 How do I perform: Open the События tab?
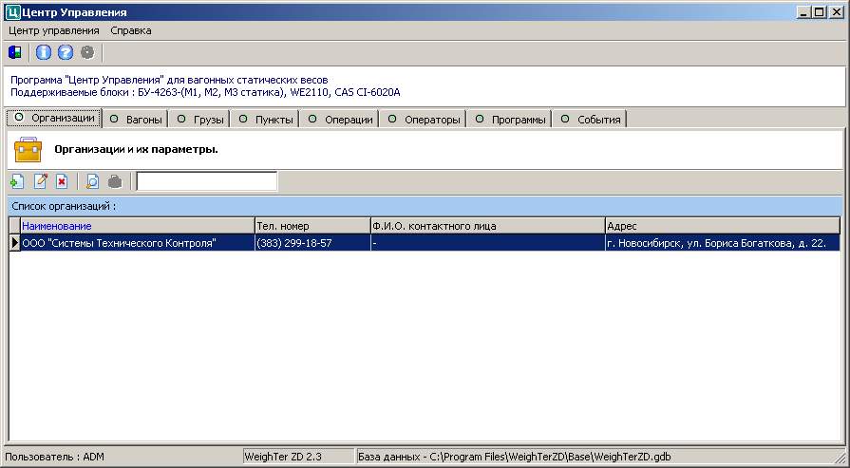[591, 120]
